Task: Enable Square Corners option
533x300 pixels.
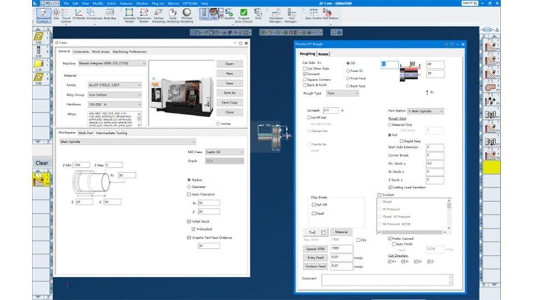Action: point(305,79)
